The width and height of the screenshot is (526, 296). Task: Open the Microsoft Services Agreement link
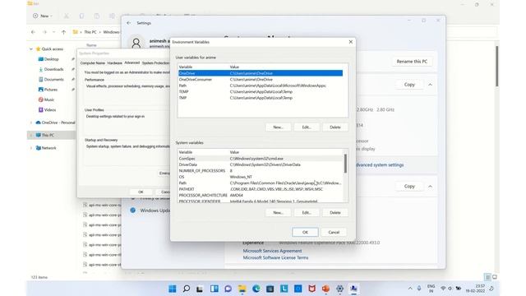coord(272,251)
